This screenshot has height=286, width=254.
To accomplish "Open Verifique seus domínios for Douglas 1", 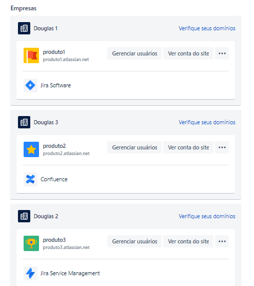I will (207, 28).
